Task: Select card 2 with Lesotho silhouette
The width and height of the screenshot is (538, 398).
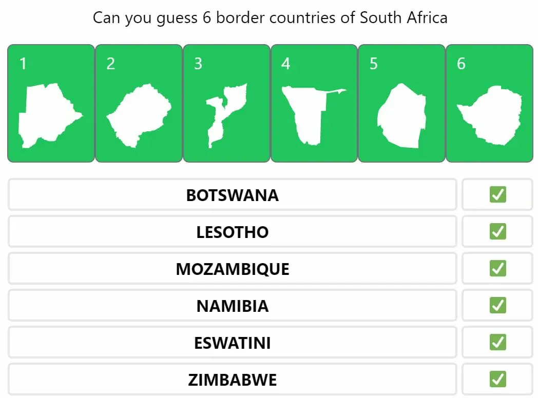Action: click(x=139, y=103)
